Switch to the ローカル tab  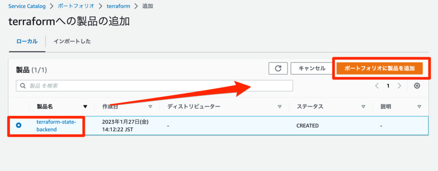[27, 41]
